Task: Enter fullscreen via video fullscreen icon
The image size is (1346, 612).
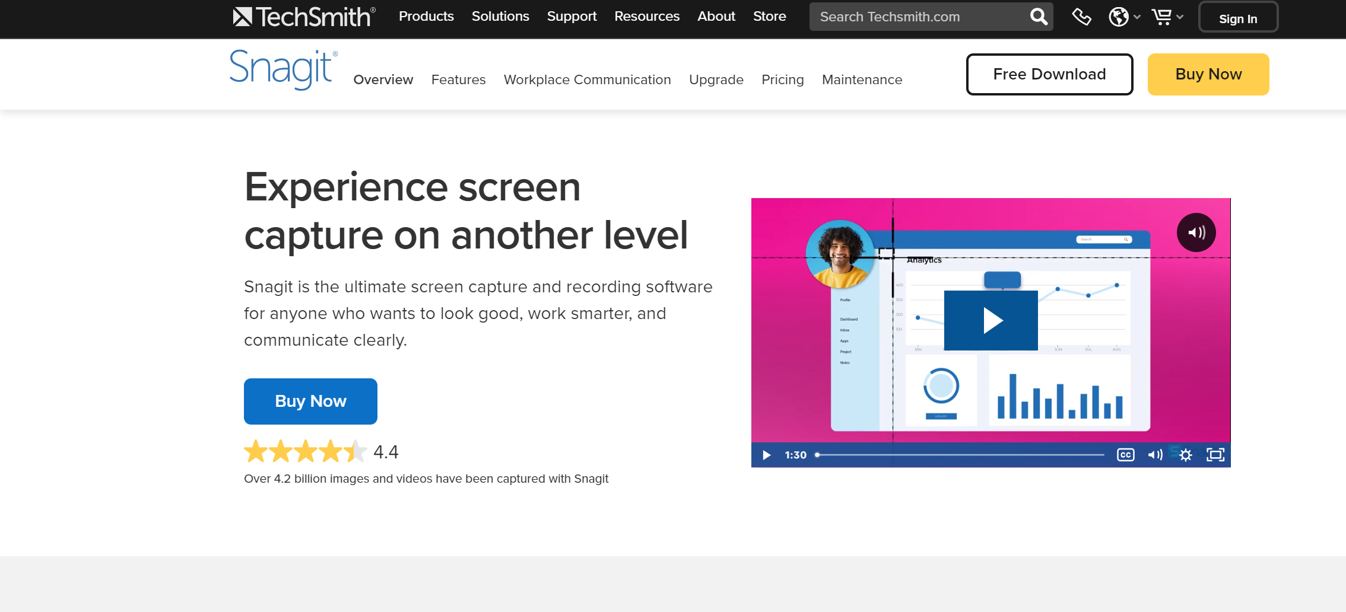Action: click(1215, 455)
